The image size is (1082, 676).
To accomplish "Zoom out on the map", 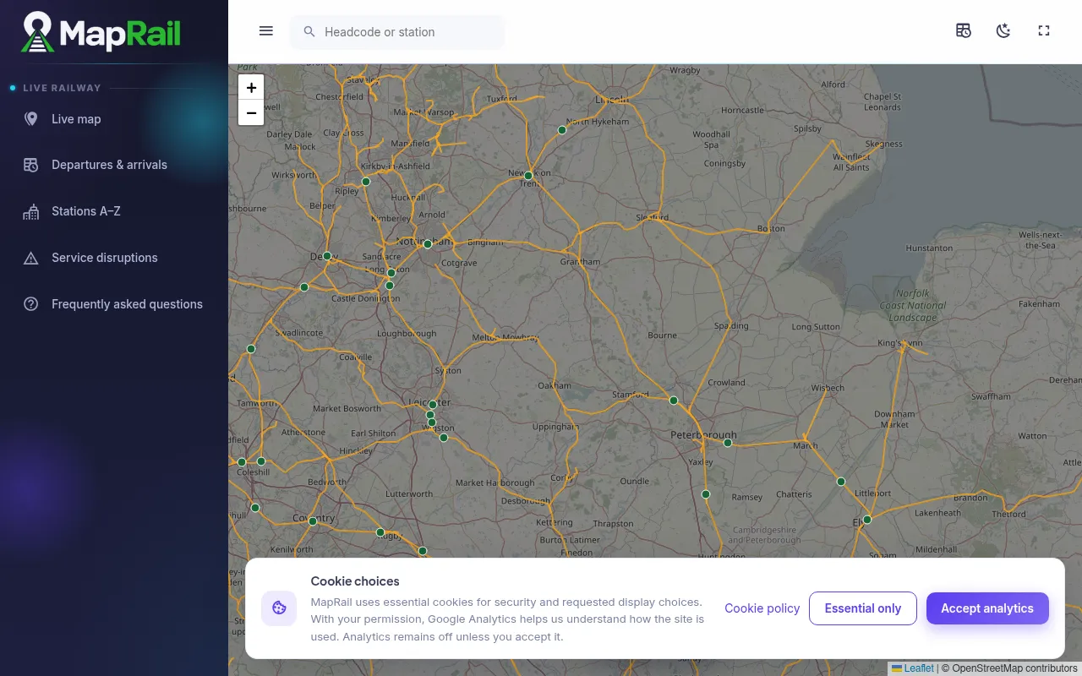I will [251, 112].
